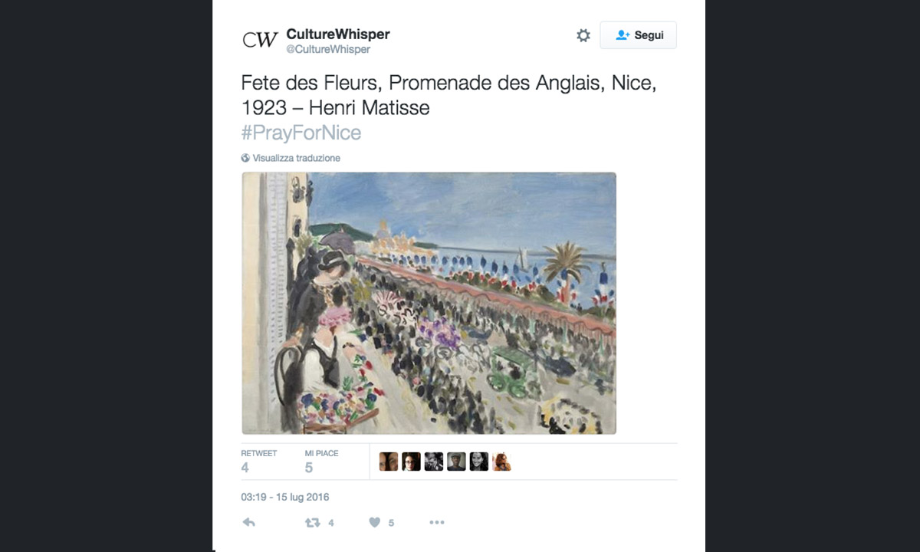Open the @CultureWhisper handle link
The height and width of the screenshot is (552, 920).
point(328,49)
